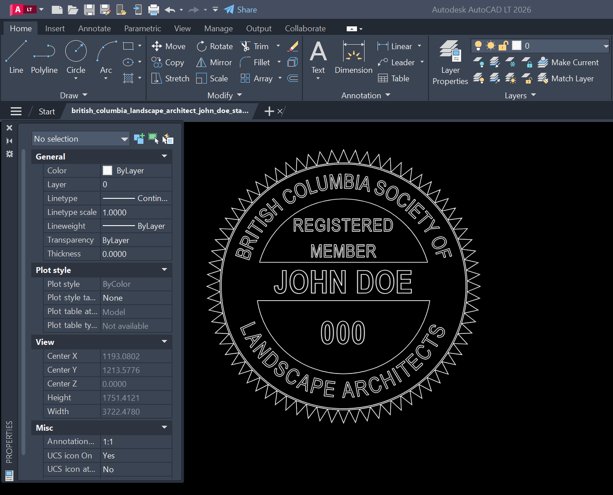Click the Color ByLayer white swatch
Screen dimensions: 613x495
107,170
